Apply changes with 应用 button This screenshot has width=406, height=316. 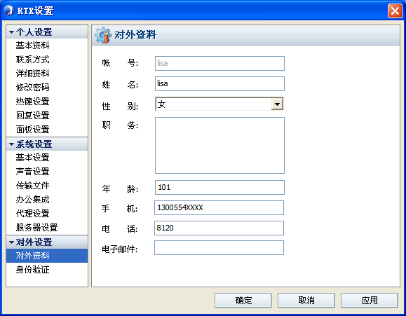pyautogui.click(x=370, y=301)
